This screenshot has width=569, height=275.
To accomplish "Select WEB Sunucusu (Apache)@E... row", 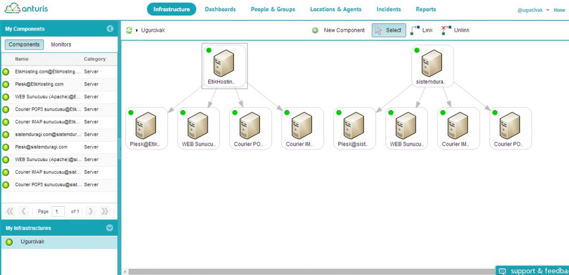I will 59,97.
